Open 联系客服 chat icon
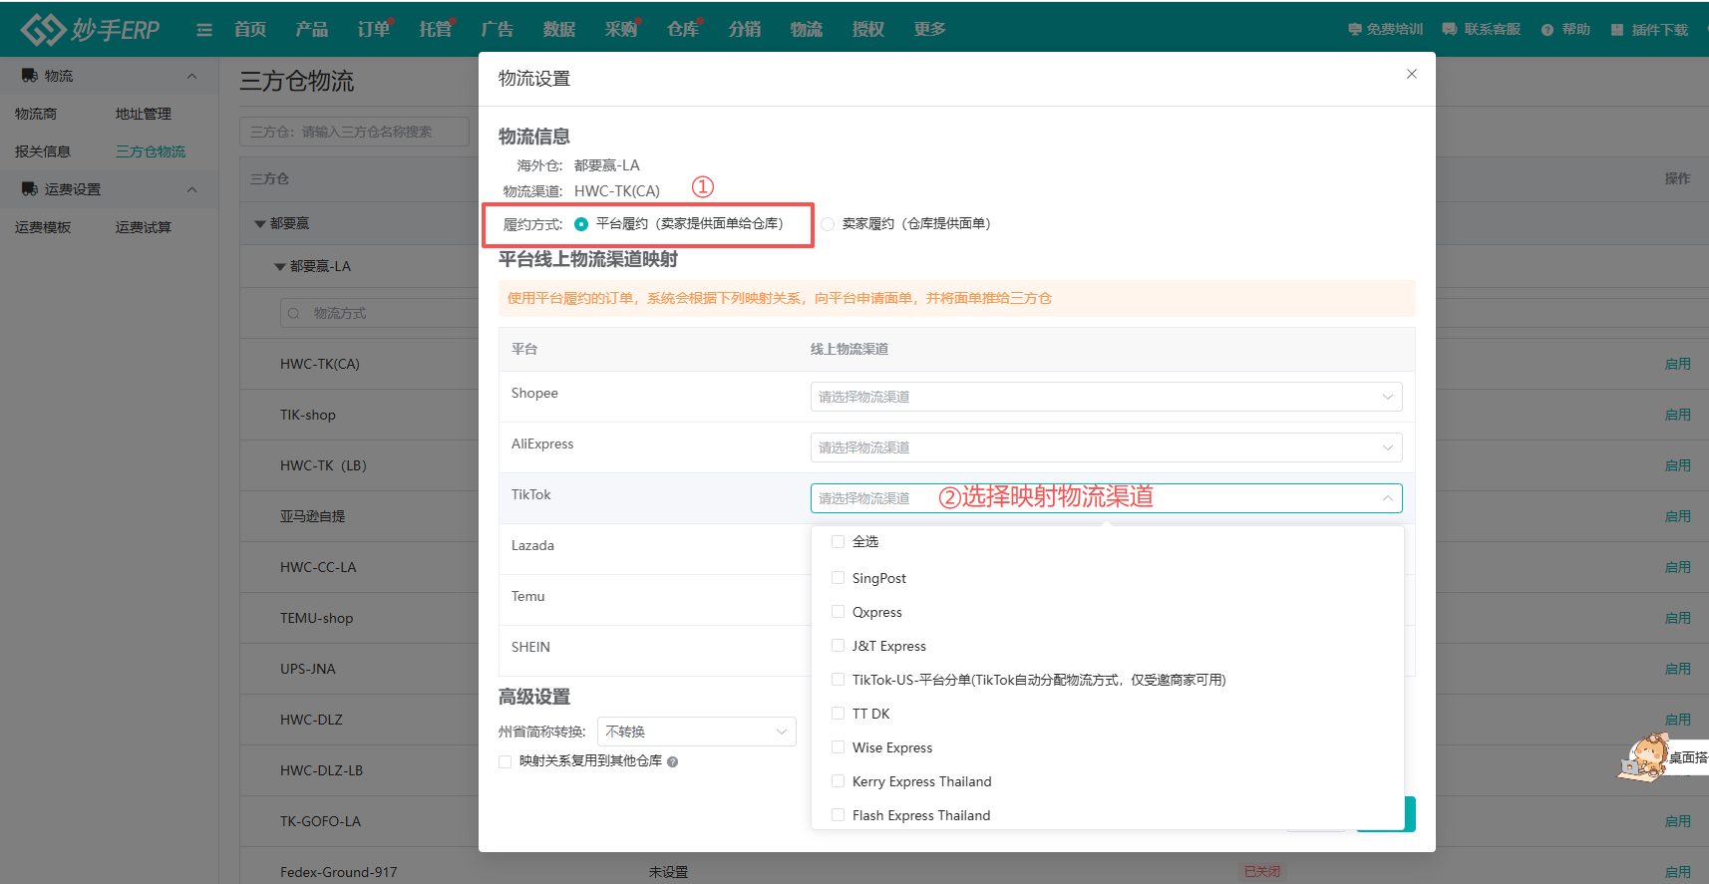Image resolution: width=1709 pixels, height=884 pixels. click(x=1450, y=30)
